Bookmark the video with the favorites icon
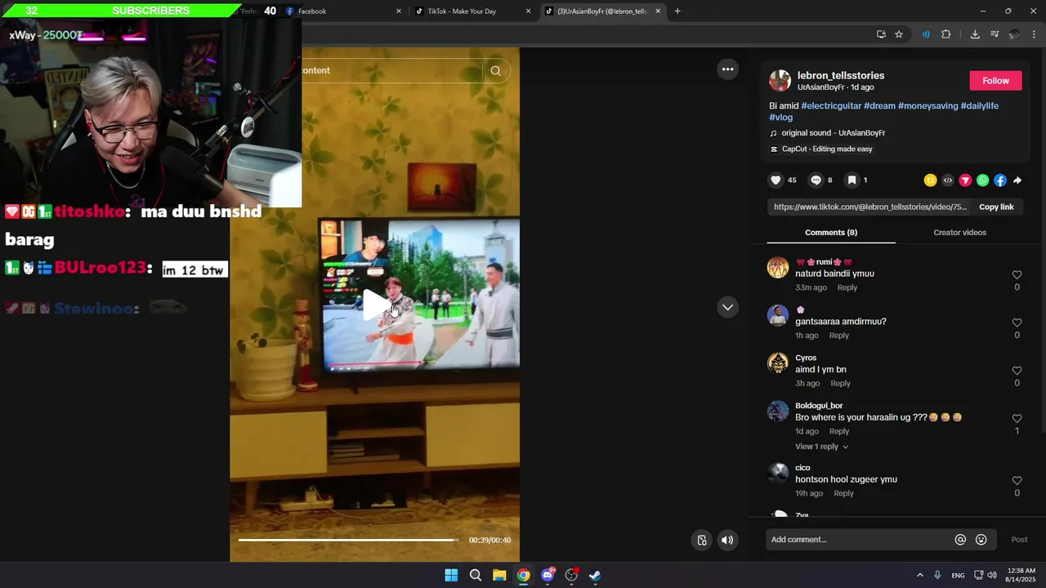This screenshot has width=1046, height=588. tap(852, 180)
